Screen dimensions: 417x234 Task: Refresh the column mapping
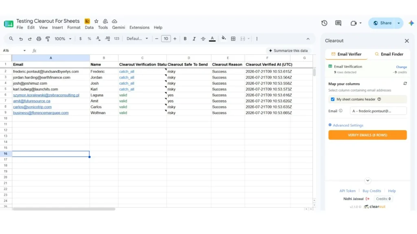coord(405,84)
